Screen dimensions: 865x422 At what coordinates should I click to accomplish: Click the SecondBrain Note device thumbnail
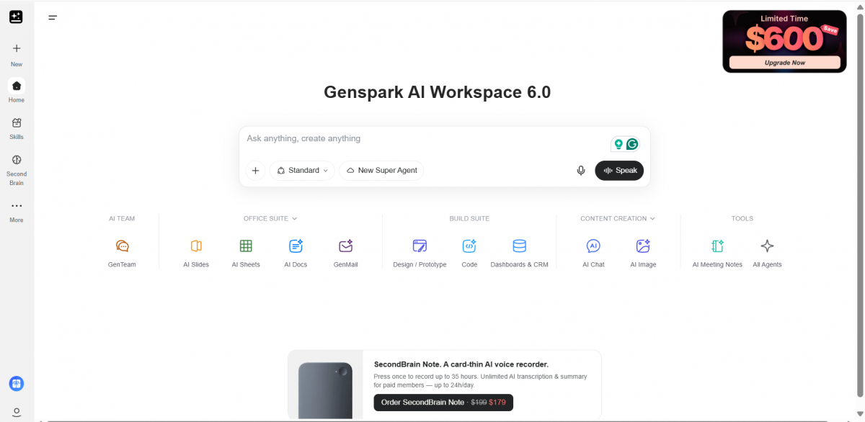[325, 390]
